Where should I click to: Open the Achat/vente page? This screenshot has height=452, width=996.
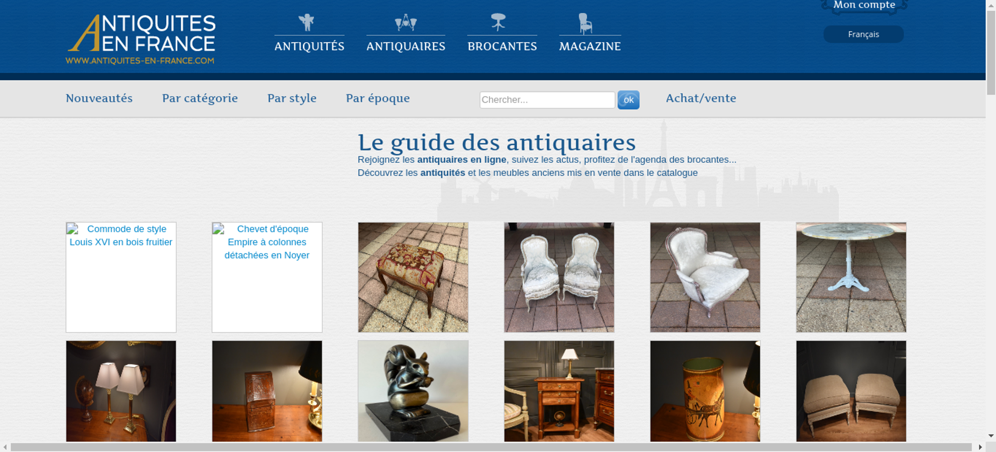pos(701,98)
